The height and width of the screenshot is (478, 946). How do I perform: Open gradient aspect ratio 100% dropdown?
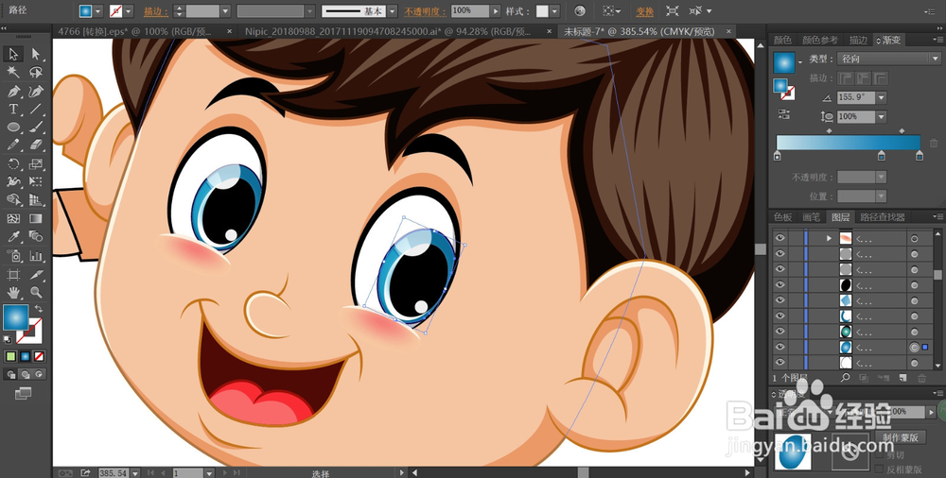(882, 116)
